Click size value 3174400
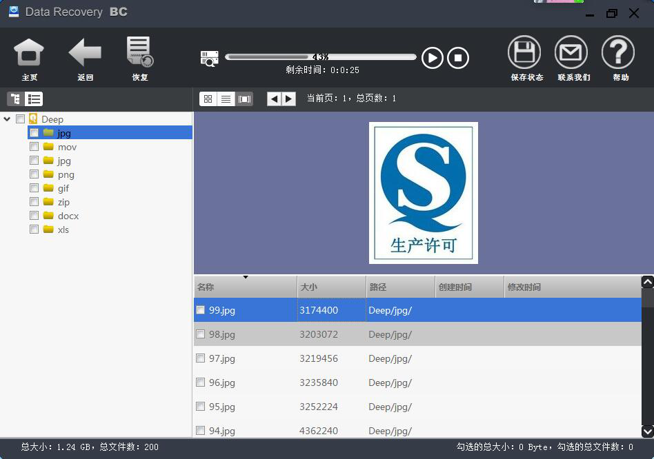 (319, 310)
